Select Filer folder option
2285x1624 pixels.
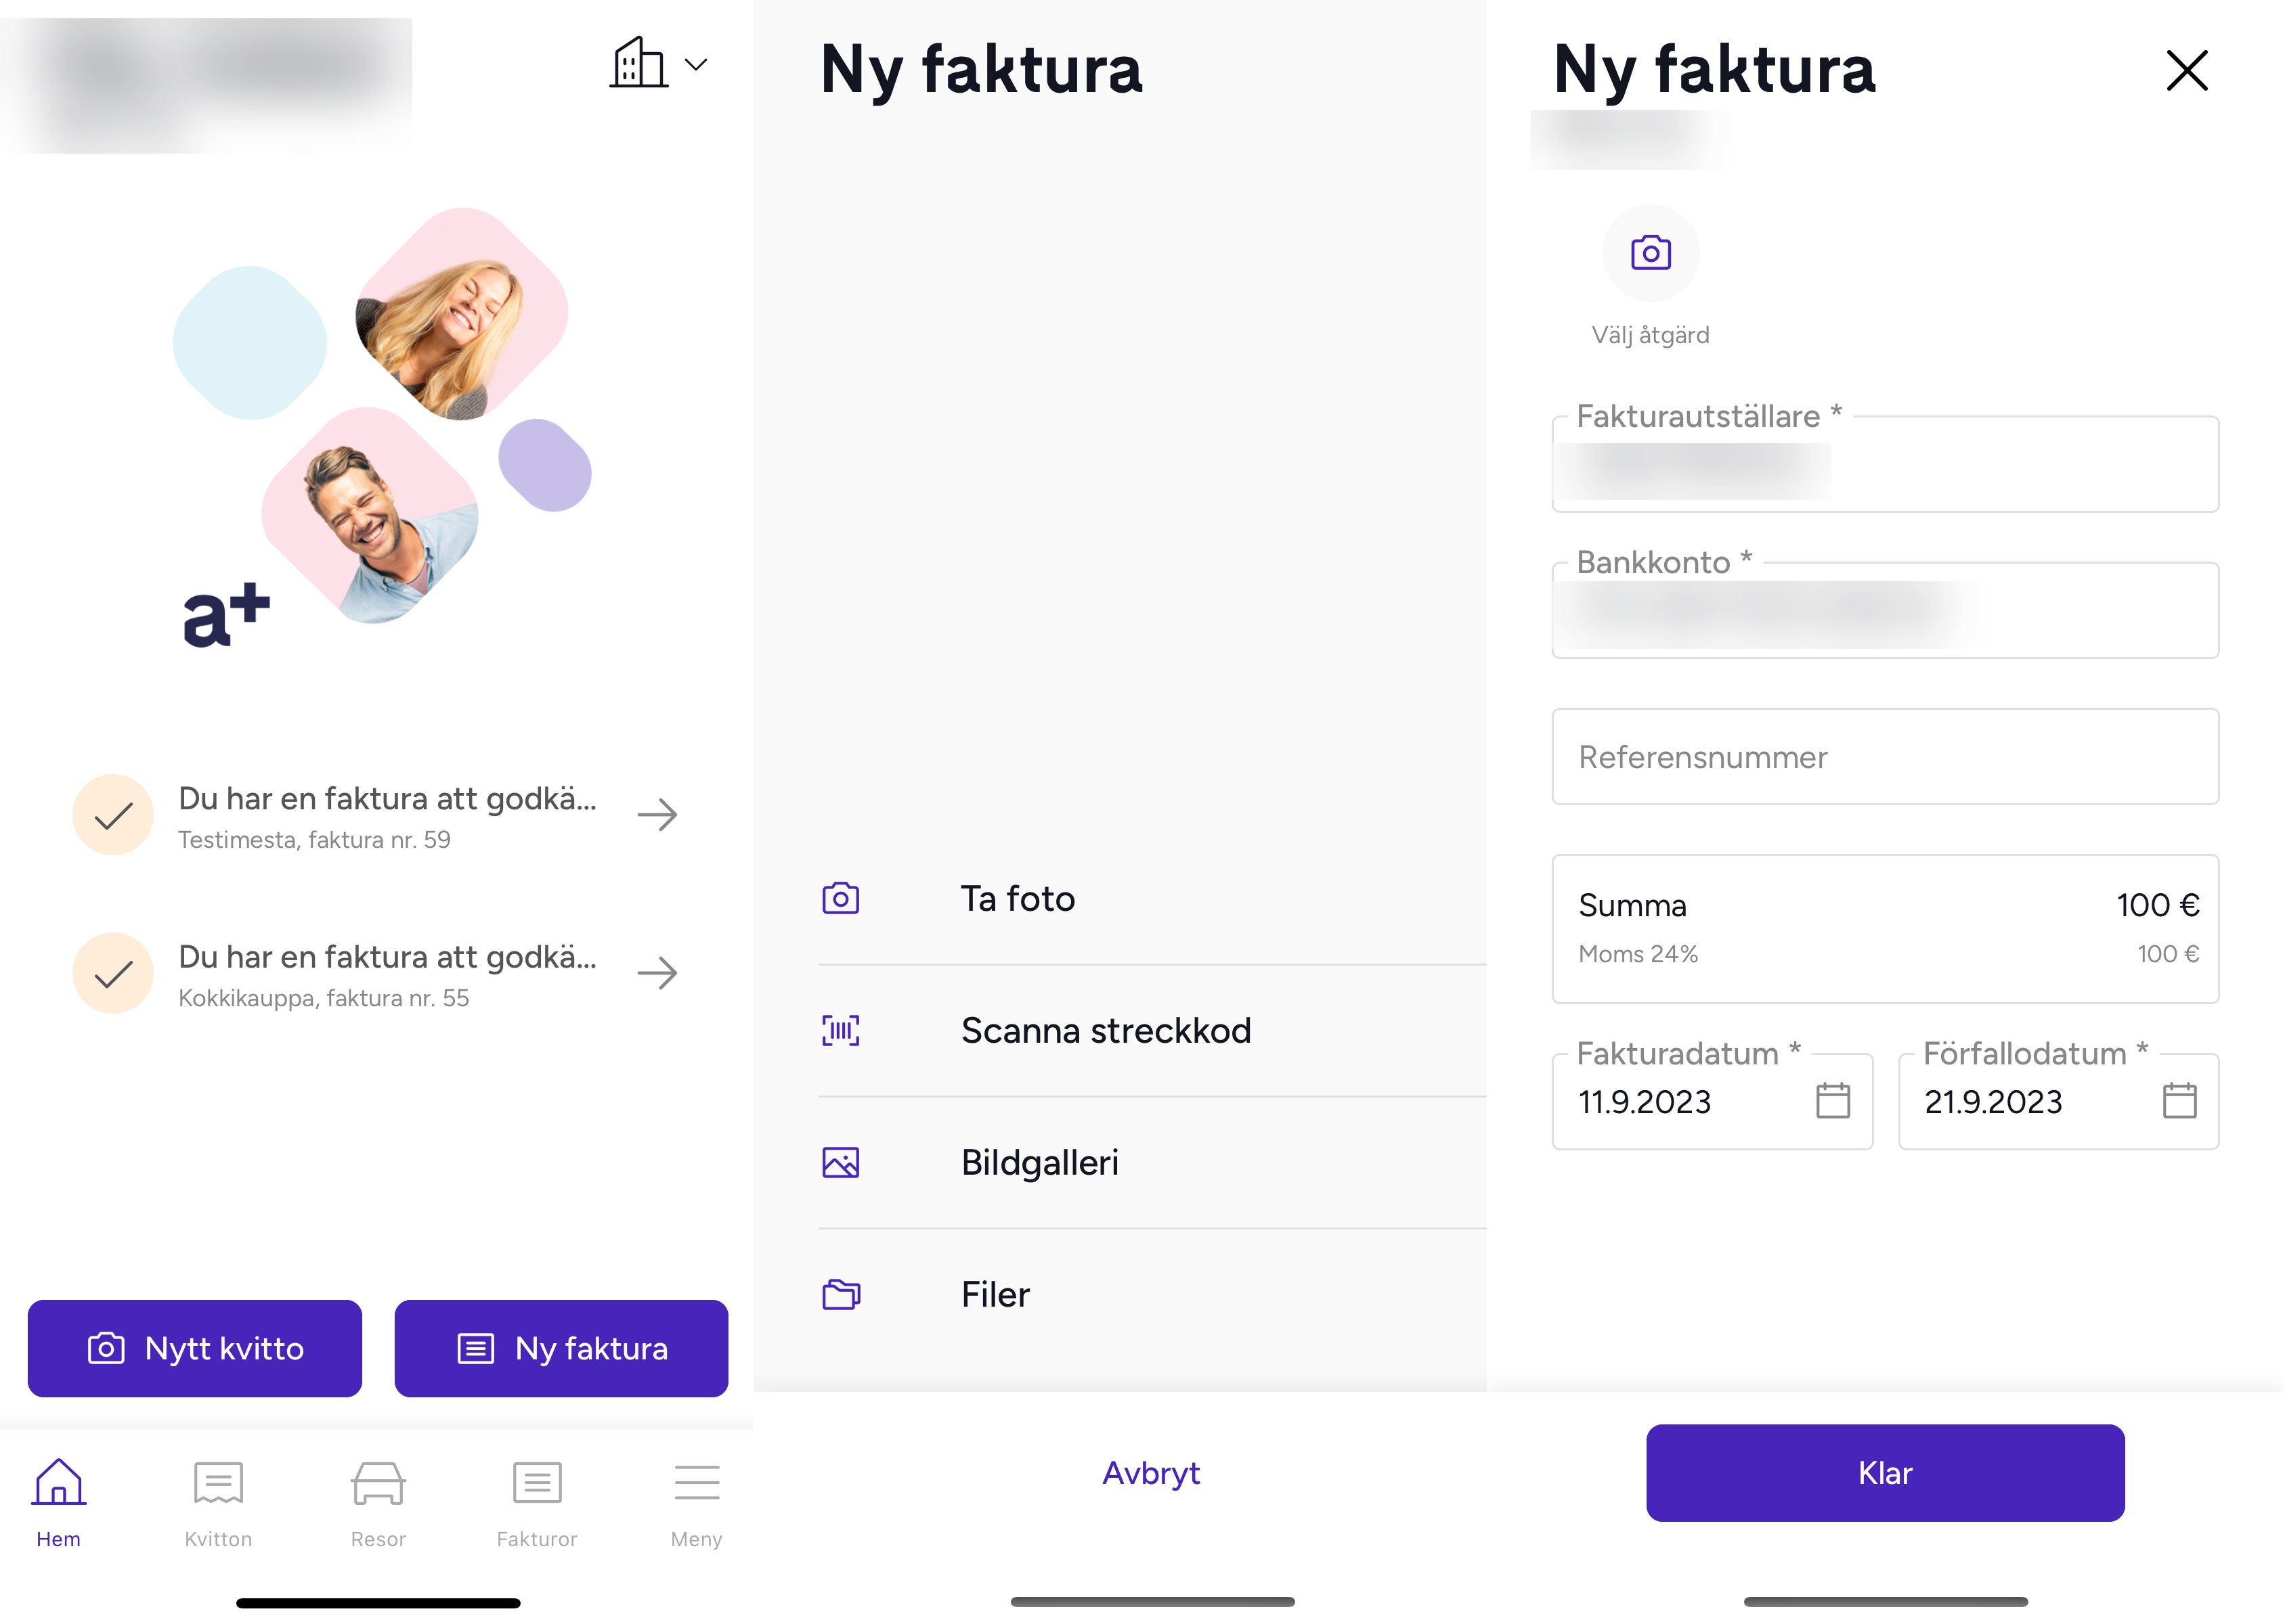pyautogui.click(x=1152, y=1294)
